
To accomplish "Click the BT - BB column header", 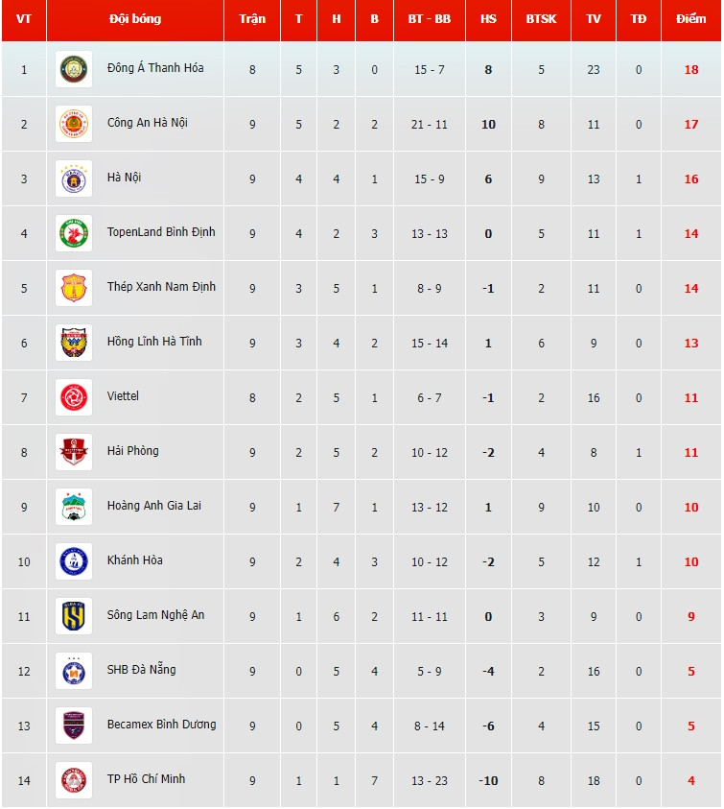I will coord(429,19).
